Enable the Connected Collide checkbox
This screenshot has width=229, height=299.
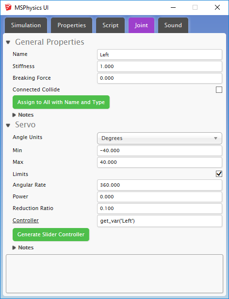[219, 89]
